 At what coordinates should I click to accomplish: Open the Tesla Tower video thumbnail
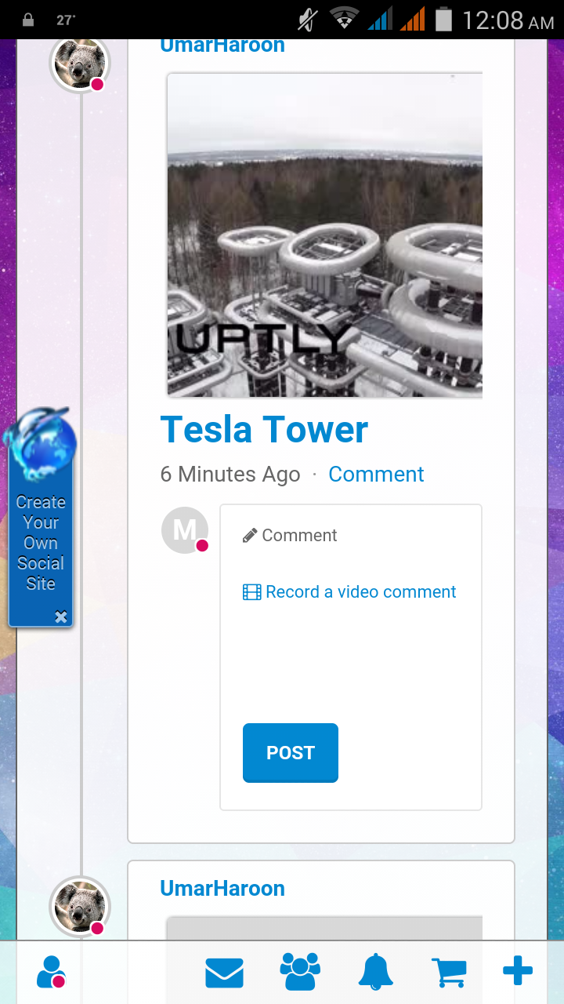[325, 235]
